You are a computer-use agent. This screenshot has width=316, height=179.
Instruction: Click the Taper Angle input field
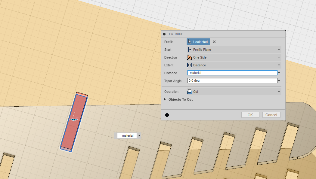(x=232, y=81)
